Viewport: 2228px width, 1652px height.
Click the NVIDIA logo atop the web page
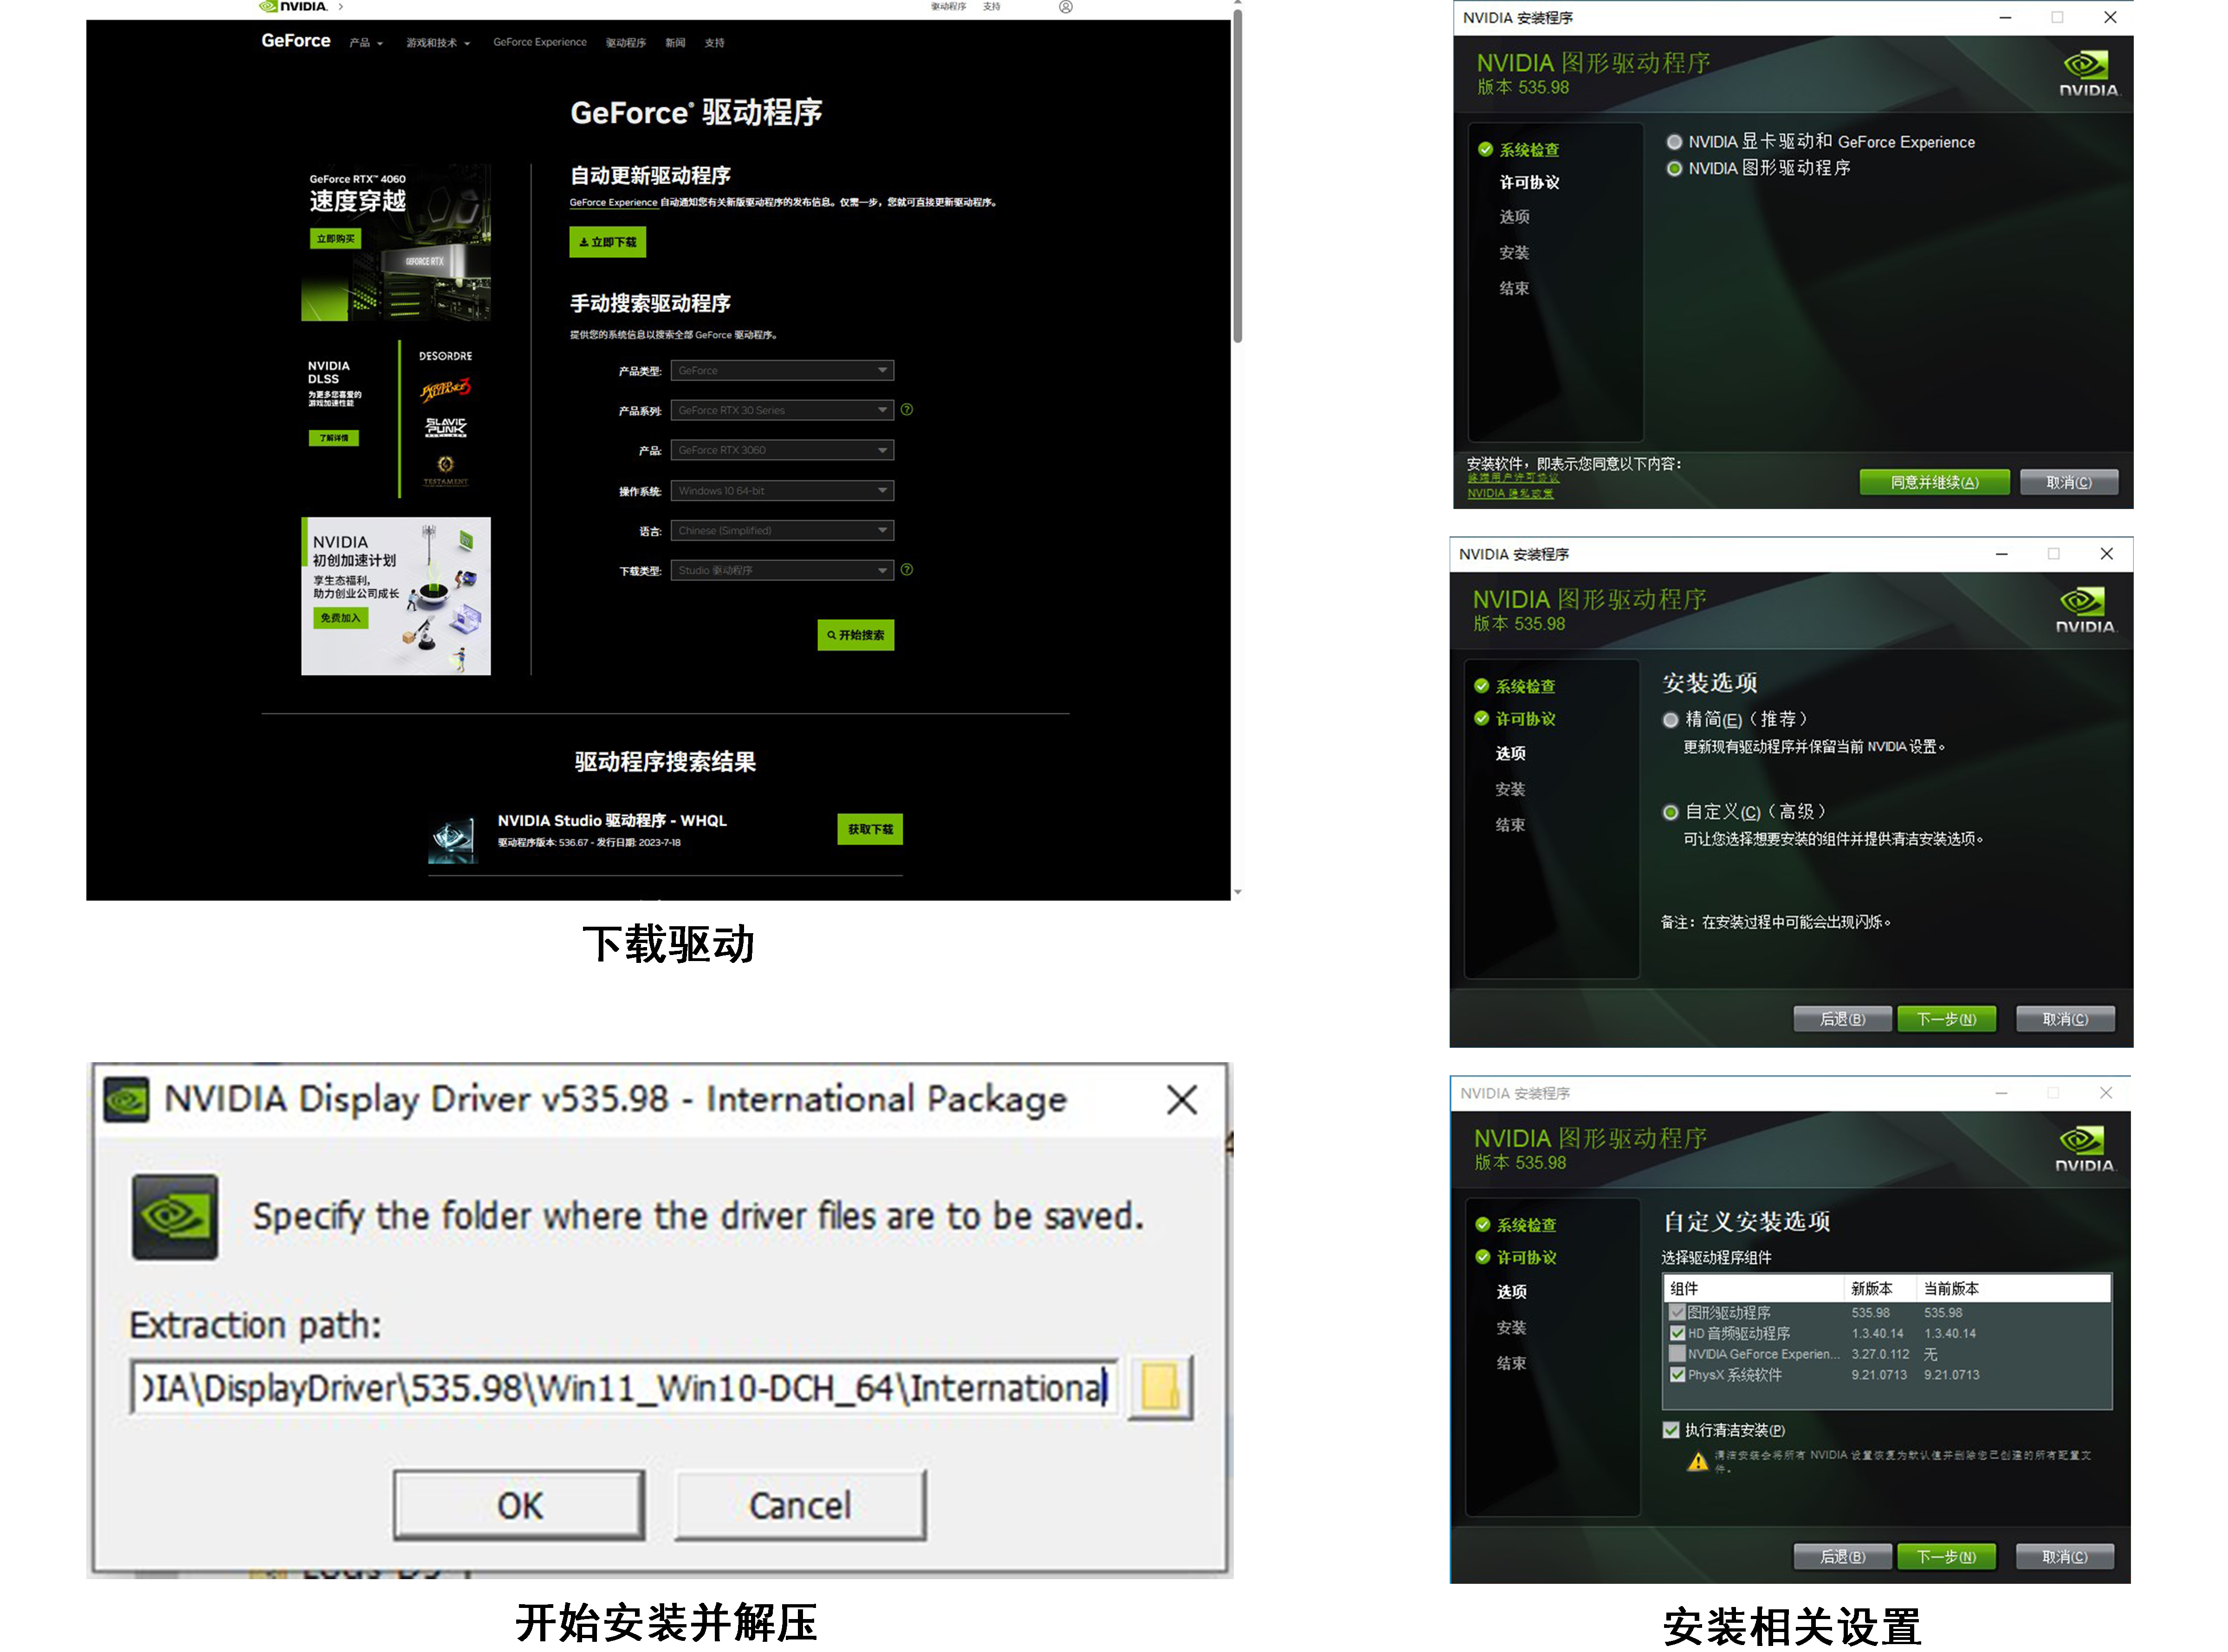pos(293,6)
